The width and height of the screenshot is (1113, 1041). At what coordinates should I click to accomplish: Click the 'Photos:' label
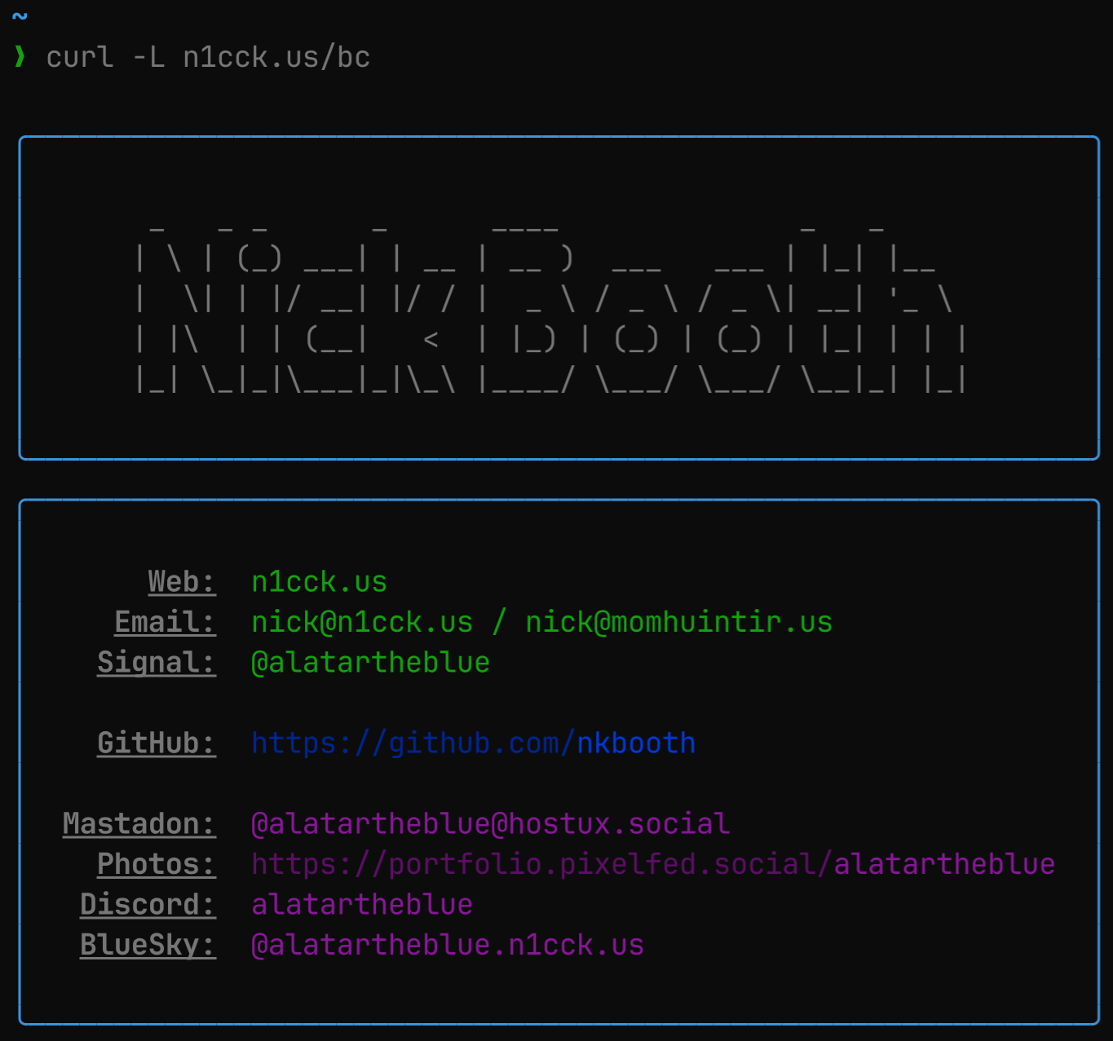point(157,864)
